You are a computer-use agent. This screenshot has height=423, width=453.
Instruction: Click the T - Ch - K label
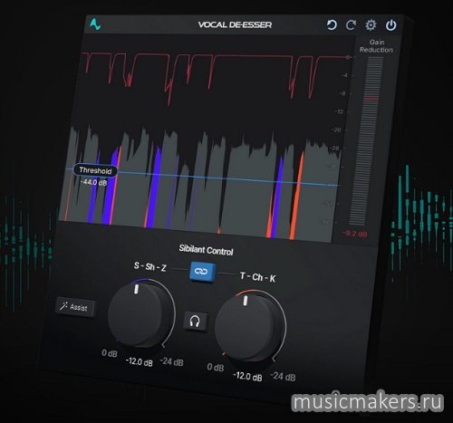tap(257, 277)
